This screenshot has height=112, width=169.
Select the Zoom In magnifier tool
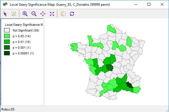pos(25,14)
